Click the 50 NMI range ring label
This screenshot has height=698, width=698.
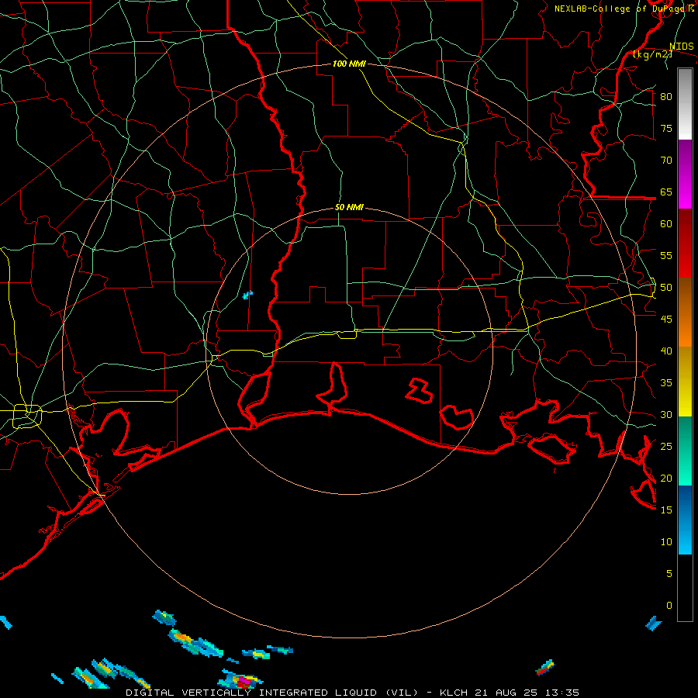[349, 207]
